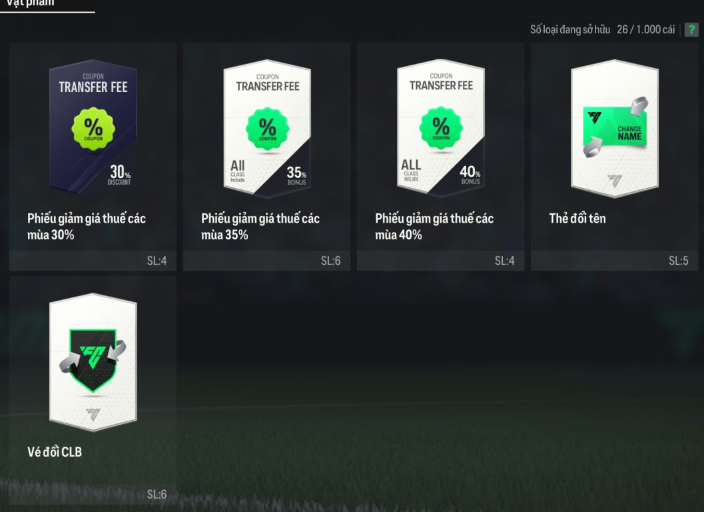Select the Thẻ đổi tên item label
The height and width of the screenshot is (512, 704).
pos(577,219)
